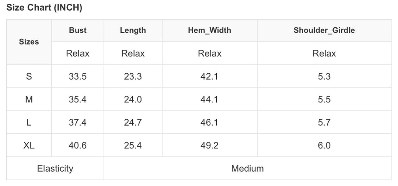Select the 24.0 length value
The height and width of the screenshot is (186, 398).
click(133, 99)
